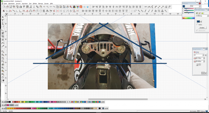Click the magnifier find icon in toolbar
The height and width of the screenshot is (113, 209).
[71, 7]
